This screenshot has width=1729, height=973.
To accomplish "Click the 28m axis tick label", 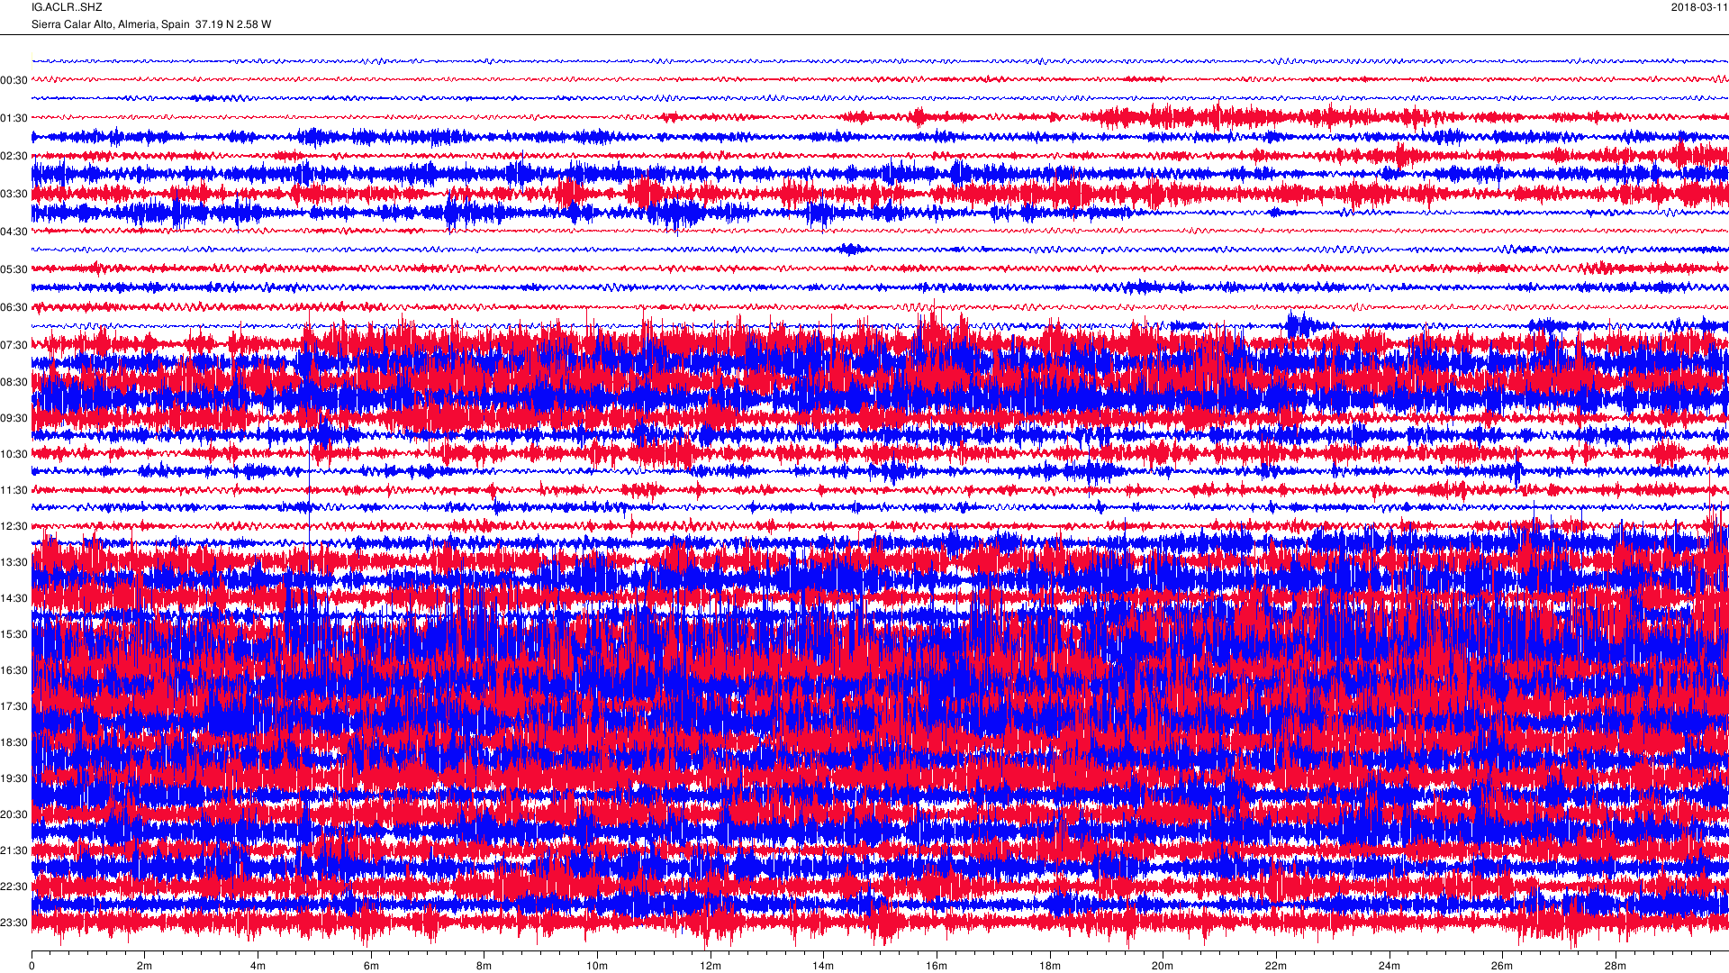I will 1616,966.
